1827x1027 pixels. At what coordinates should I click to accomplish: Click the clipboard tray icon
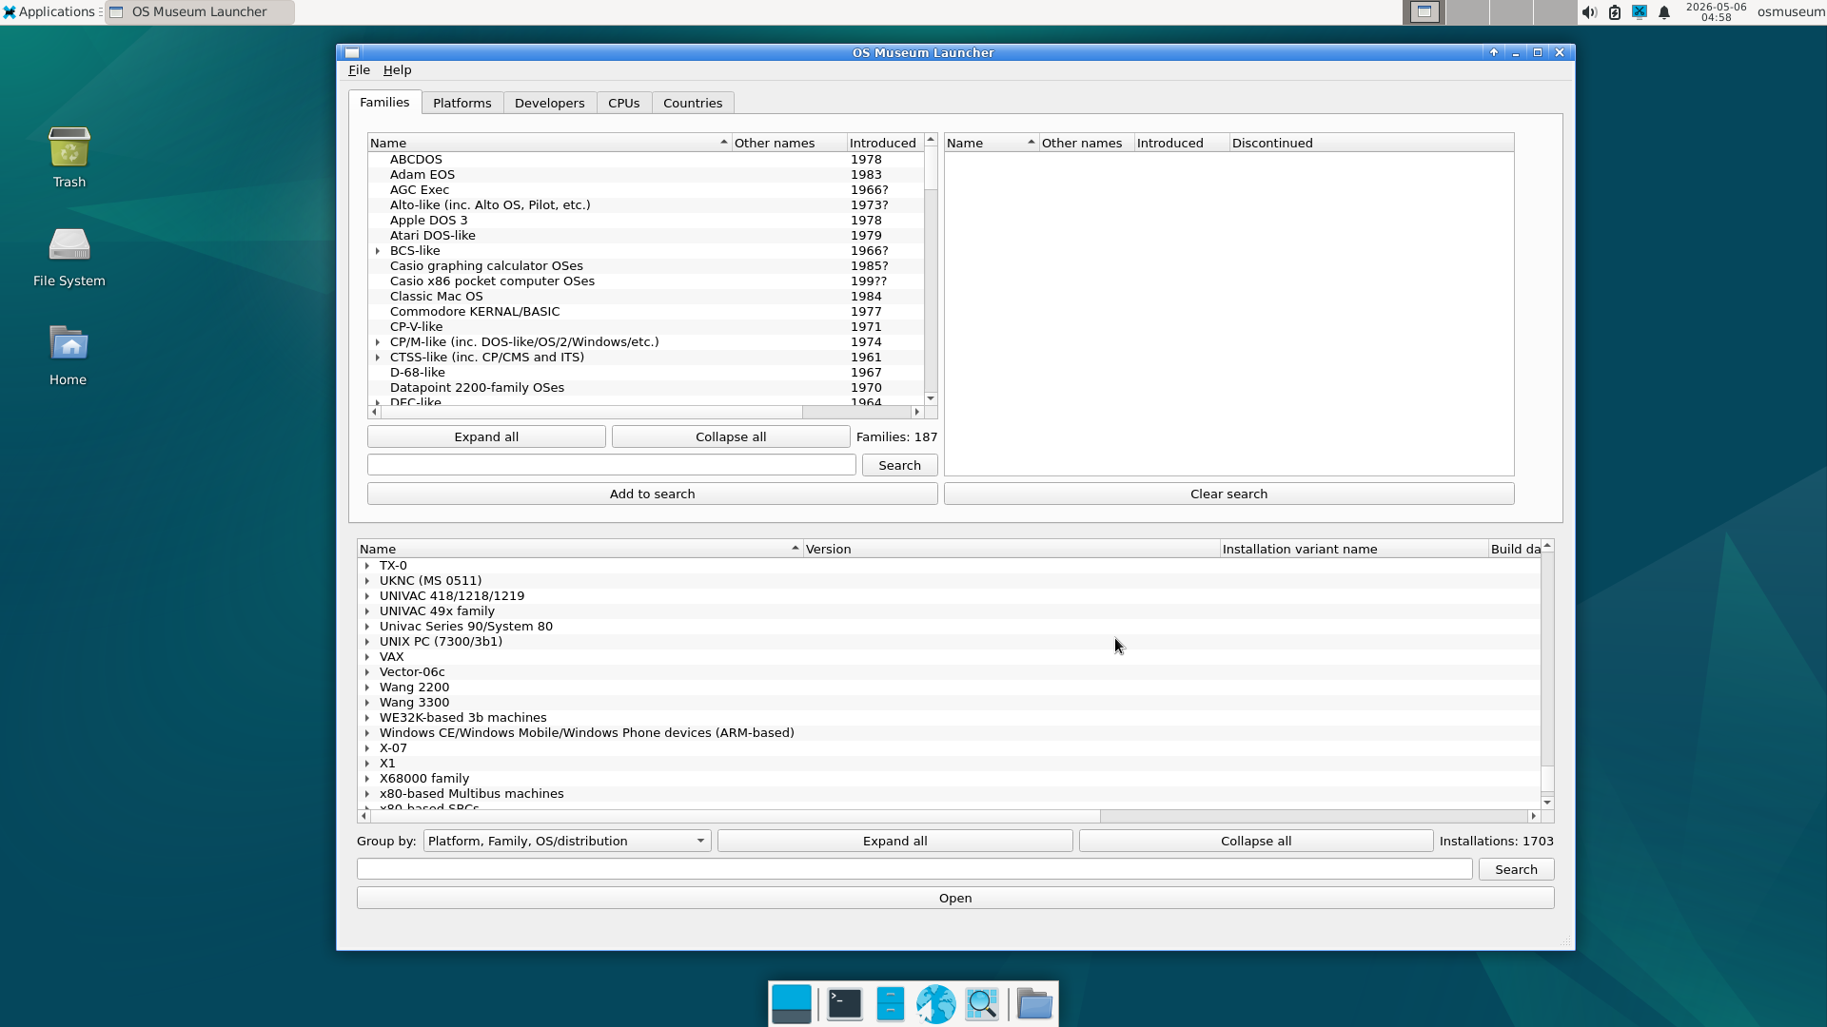1615,12
